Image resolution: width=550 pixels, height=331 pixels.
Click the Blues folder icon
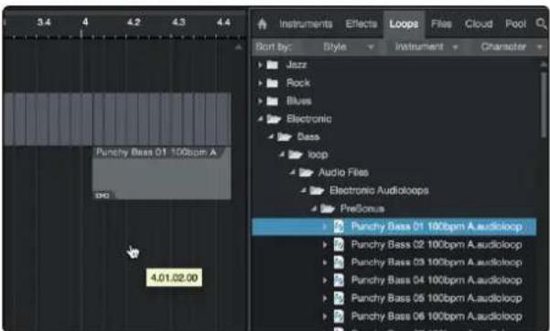click(x=272, y=101)
